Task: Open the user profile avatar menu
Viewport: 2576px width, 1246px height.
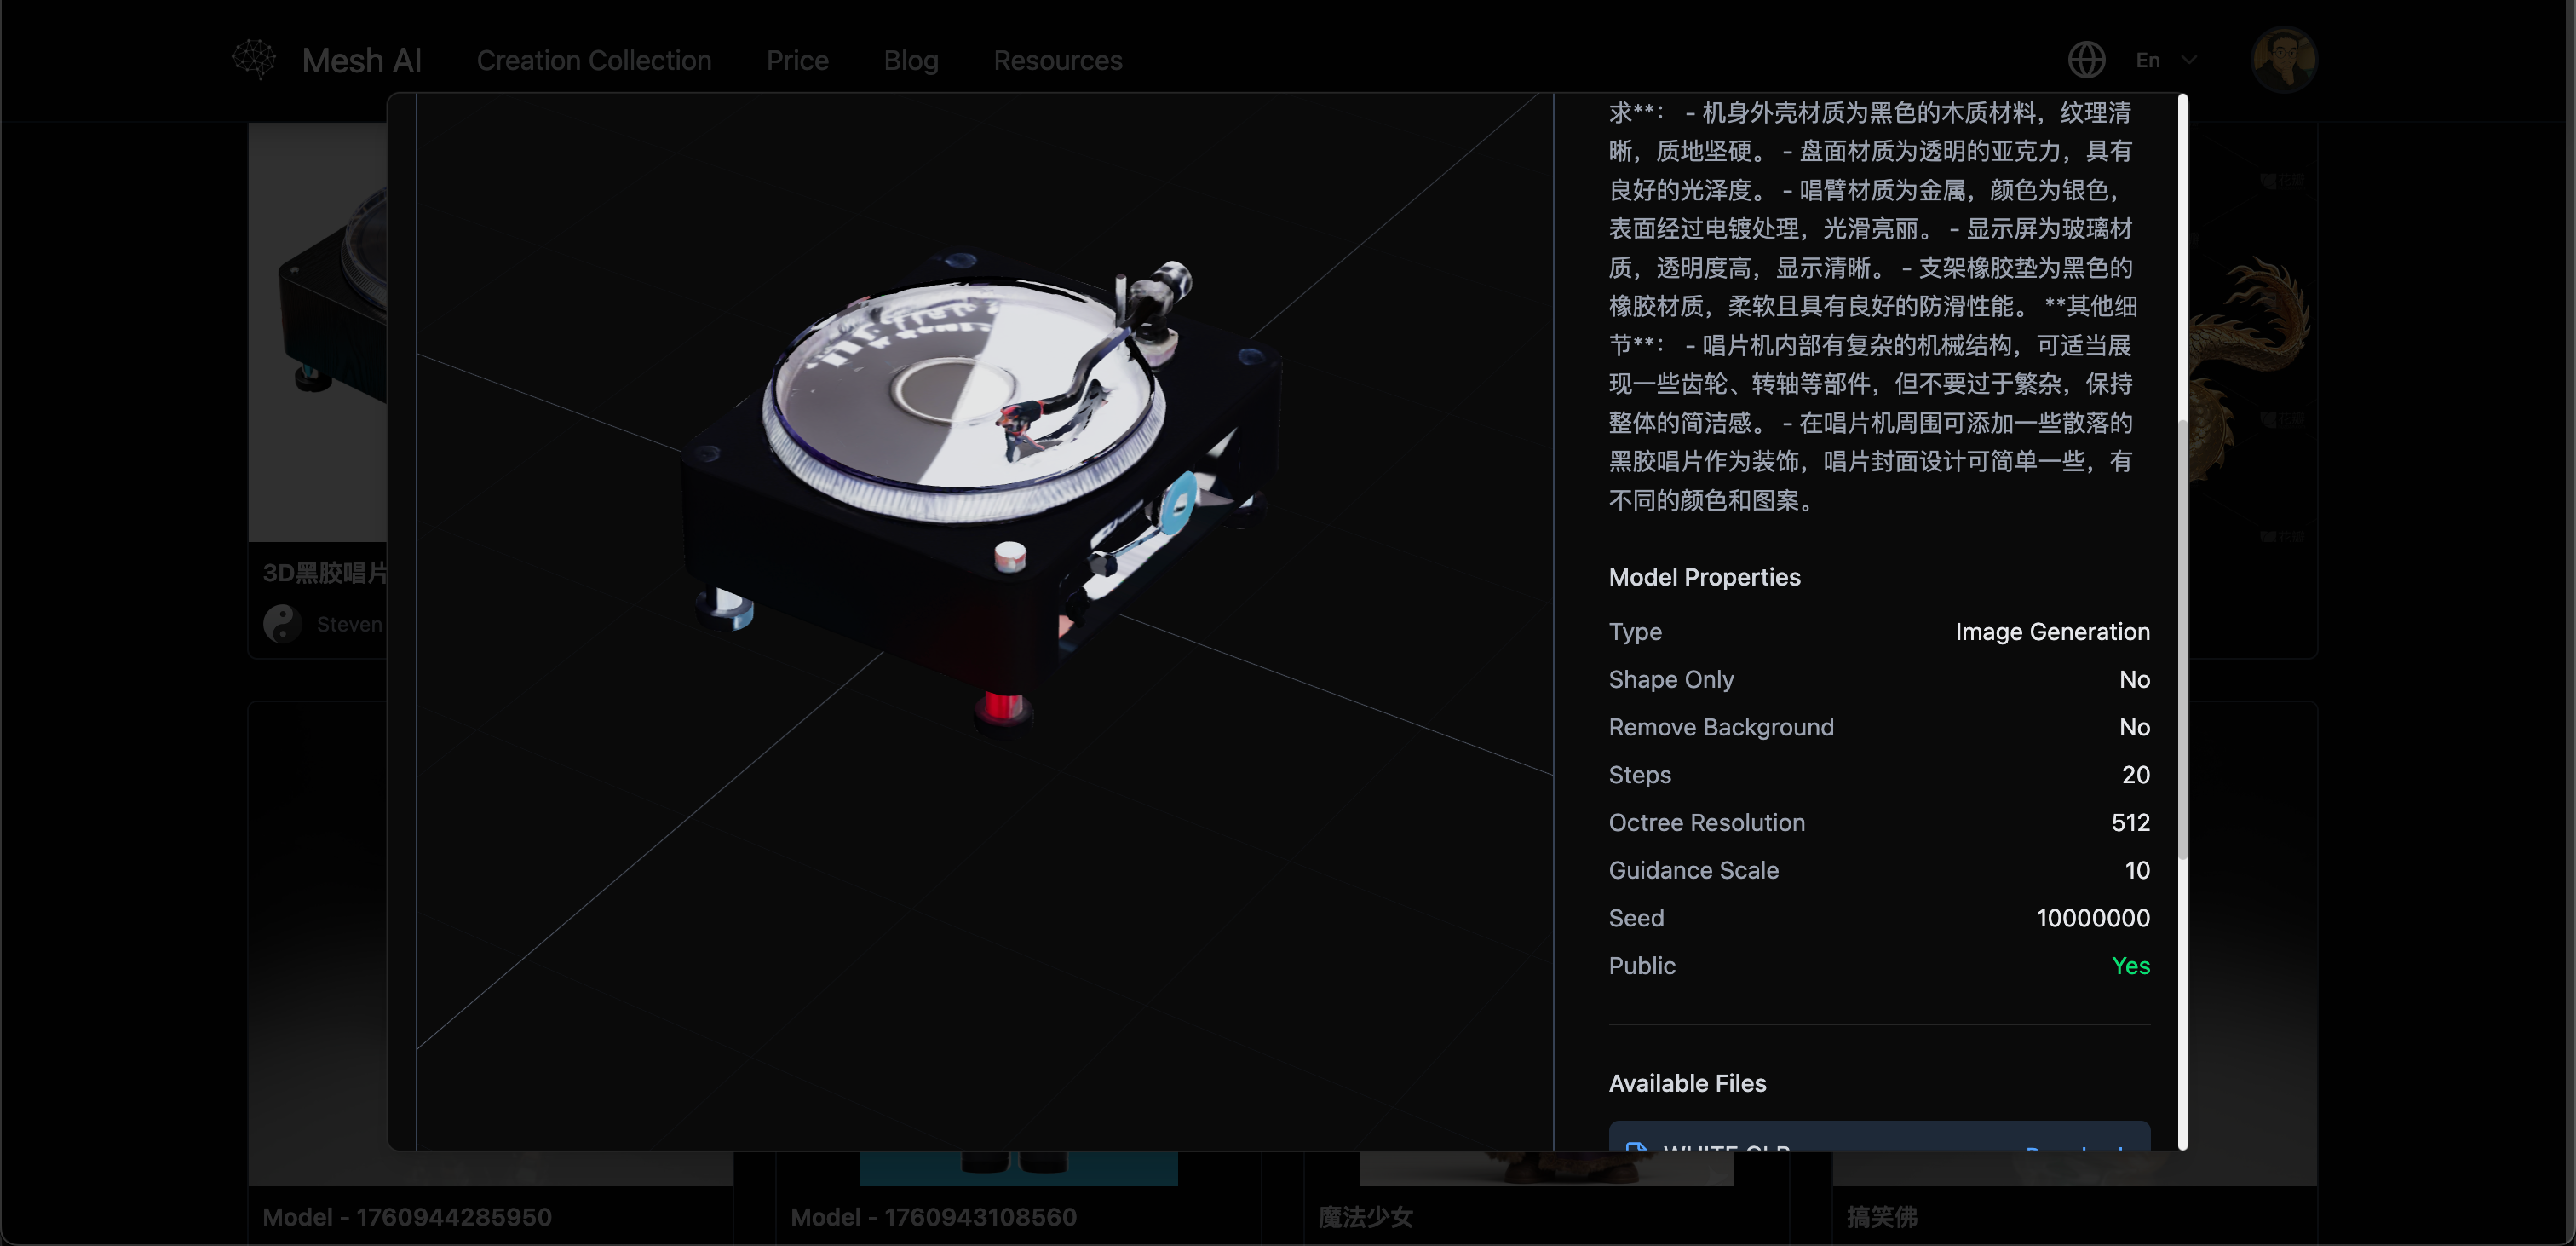Action: (2284, 59)
